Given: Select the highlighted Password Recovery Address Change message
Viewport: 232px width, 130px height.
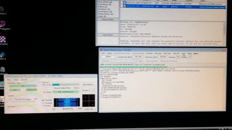Looking at the screenshot, I should [173, 6].
